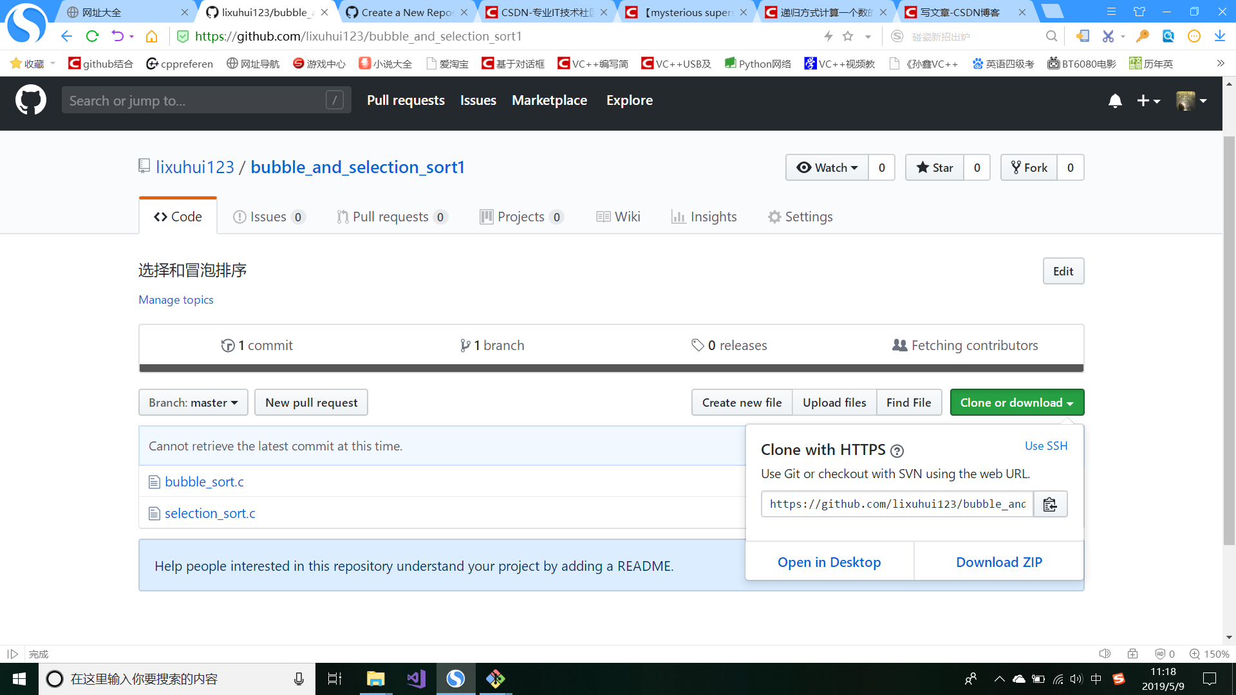Go to the Settings tab

pos(800,217)
